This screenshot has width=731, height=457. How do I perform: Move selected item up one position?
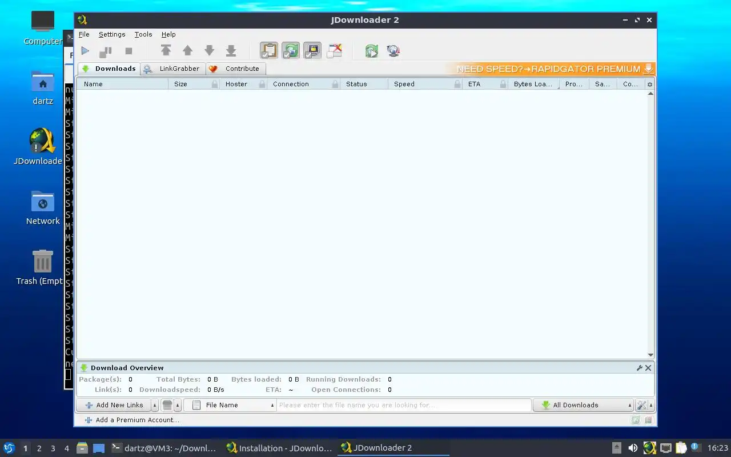[x=187, y=51]
